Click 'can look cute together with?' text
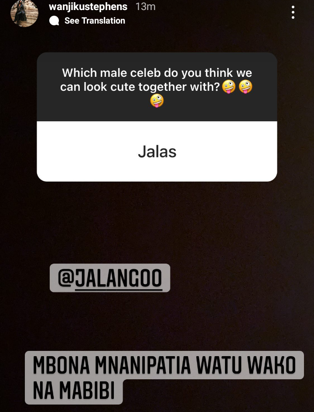This screenshot has width=314, height=412. 140,87
